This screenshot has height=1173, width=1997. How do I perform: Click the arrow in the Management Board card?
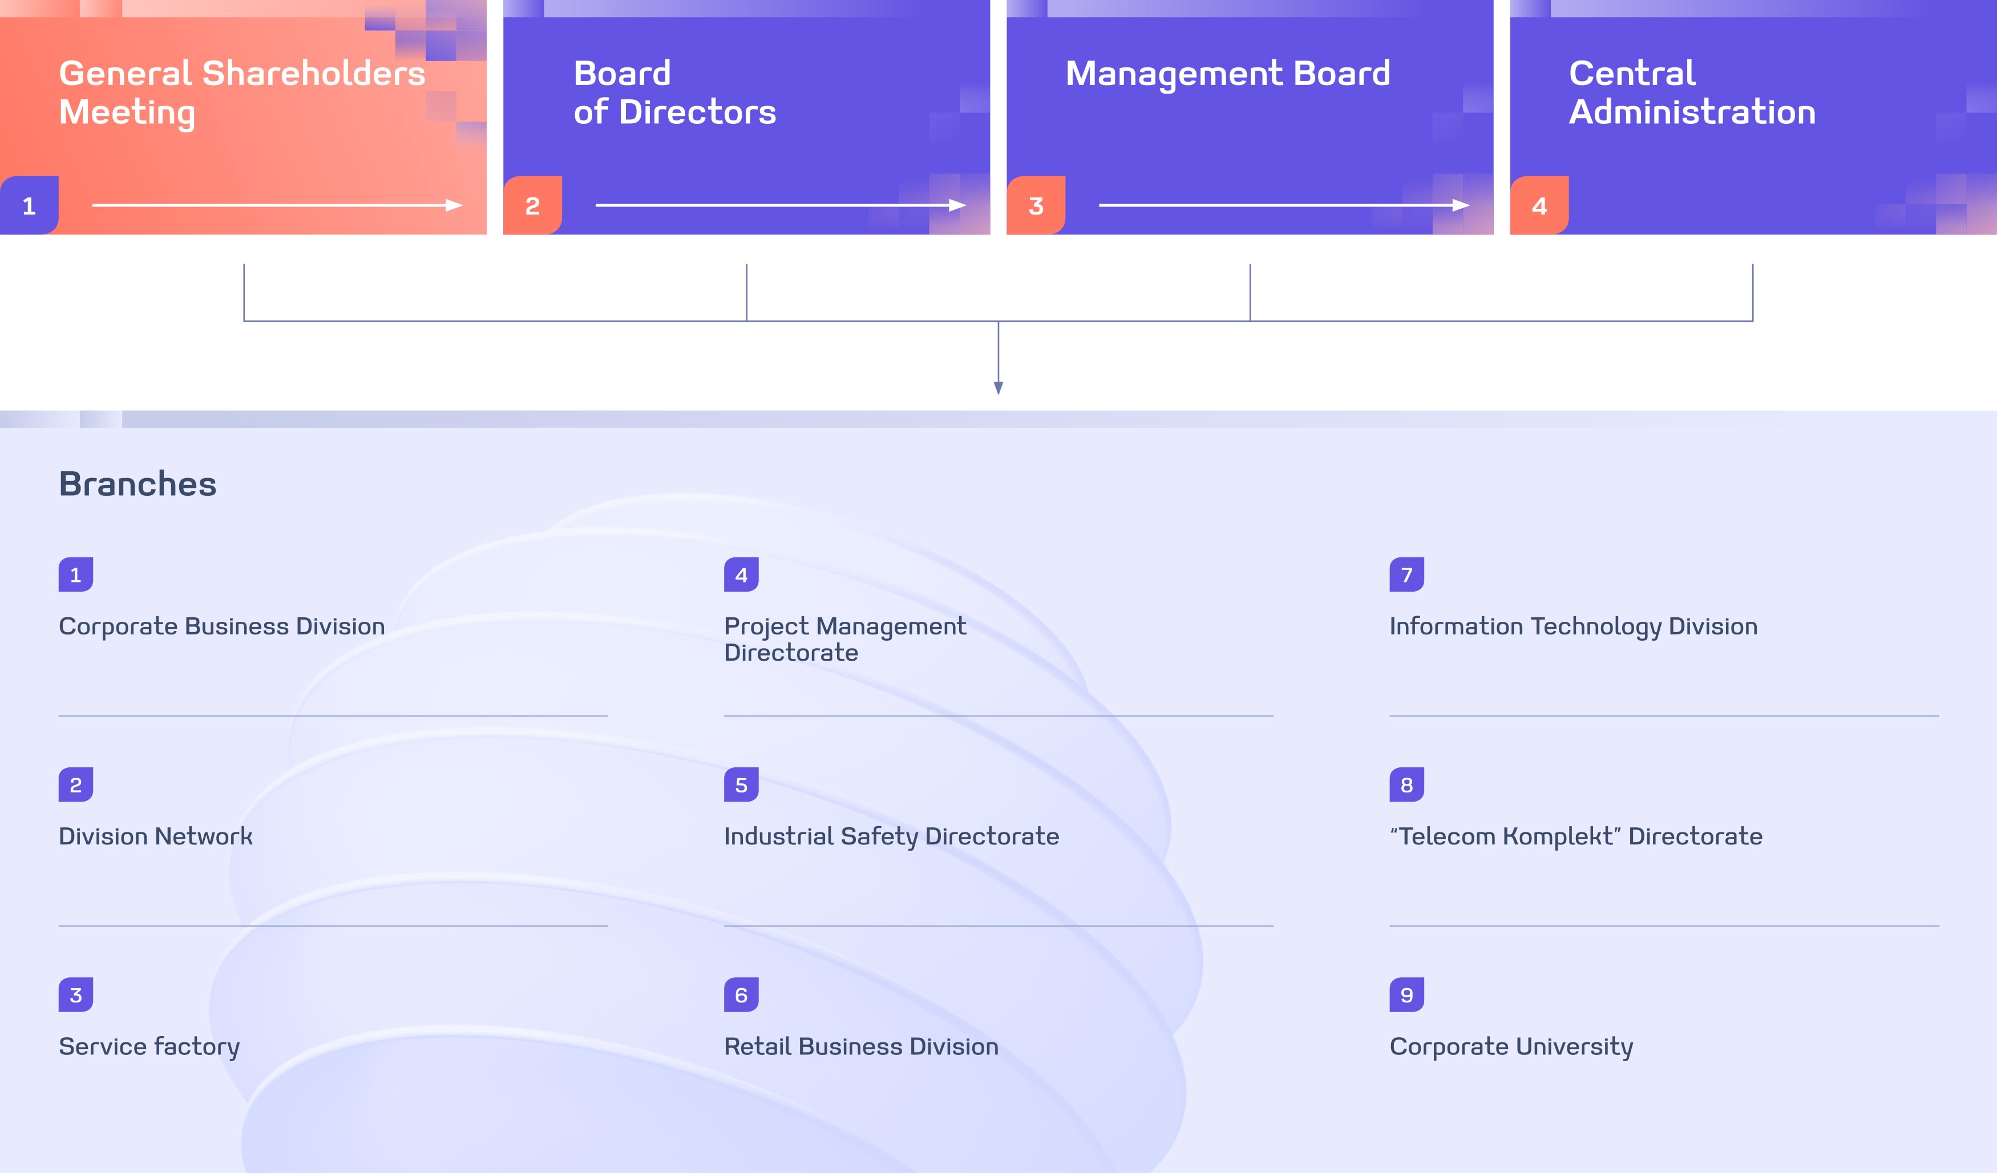click(1284, 205)
